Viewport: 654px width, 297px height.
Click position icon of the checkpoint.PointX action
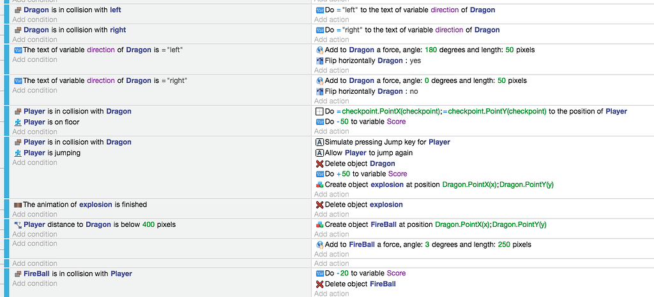(320, 112)
